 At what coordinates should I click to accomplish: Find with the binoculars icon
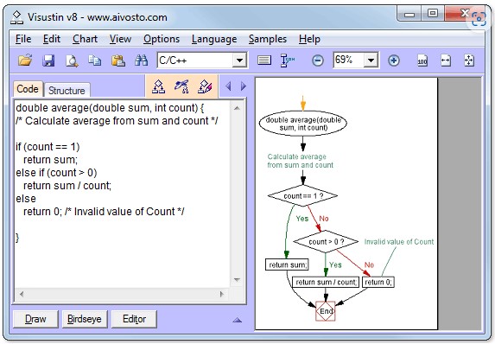(x=141, y=60)
